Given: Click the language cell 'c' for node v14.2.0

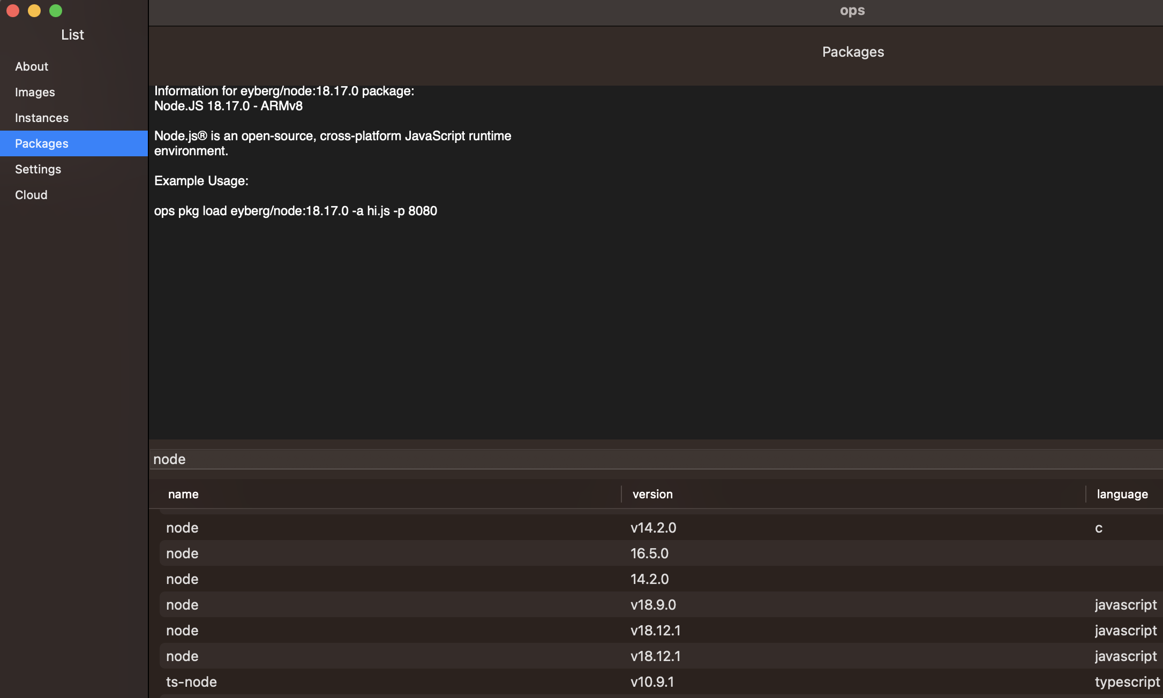Looking at the screenshot, I should click(1099, 528).
